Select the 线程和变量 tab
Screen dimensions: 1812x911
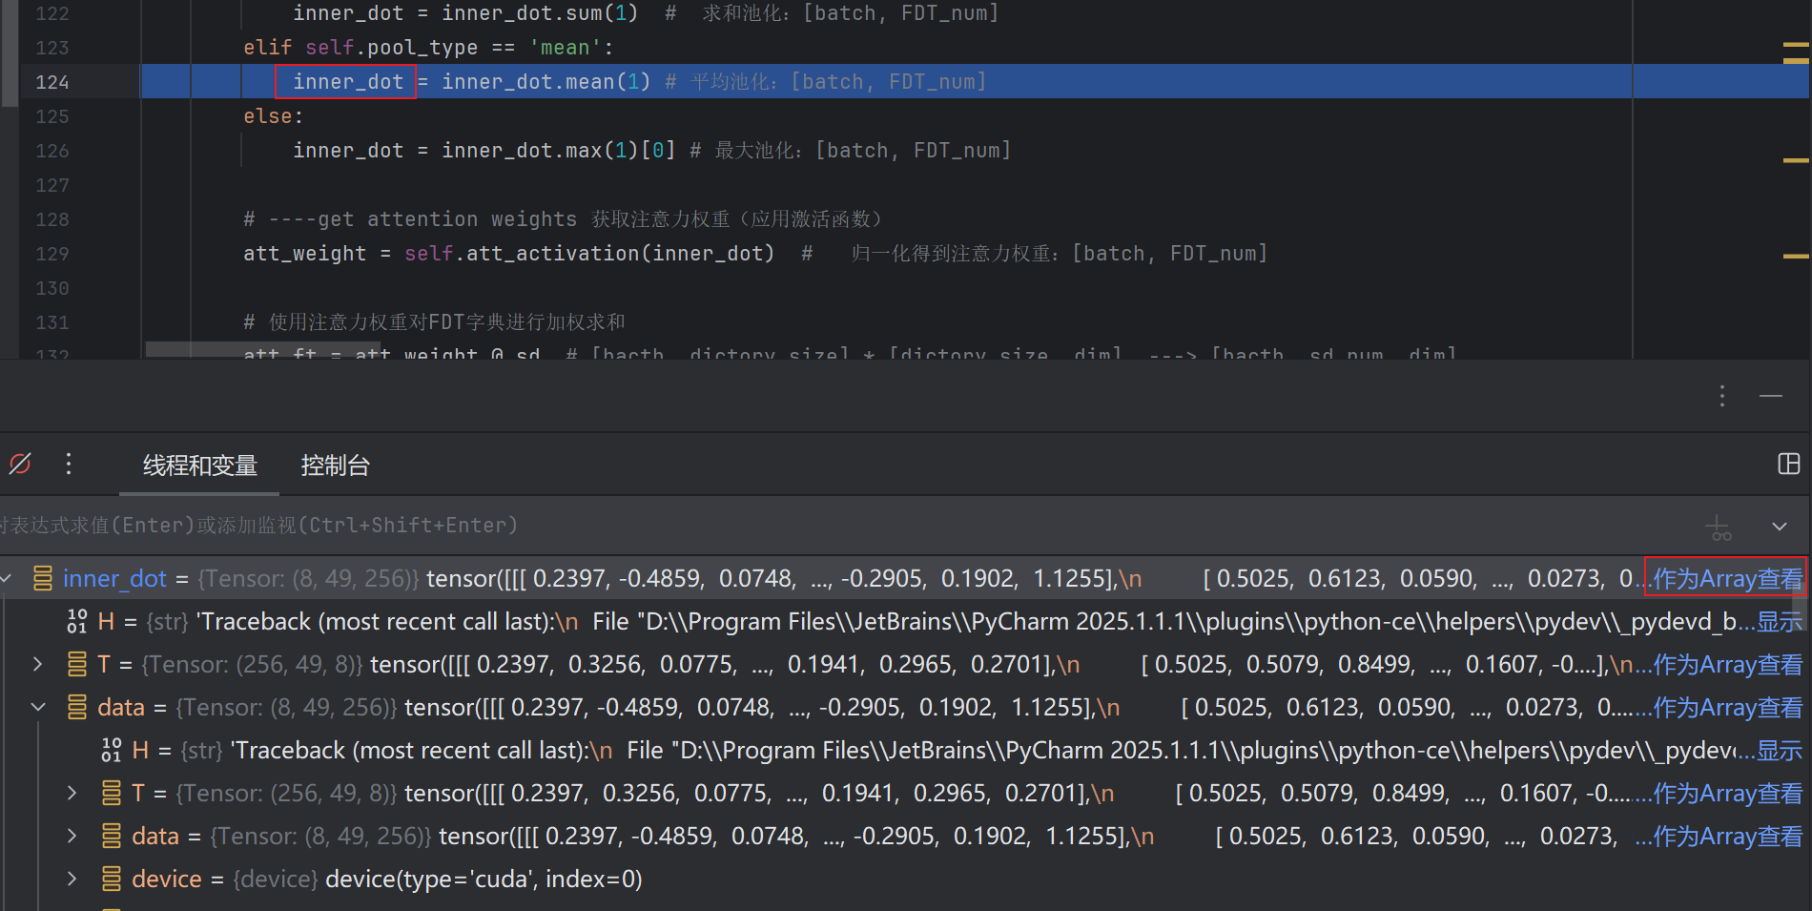coord(198,466)
